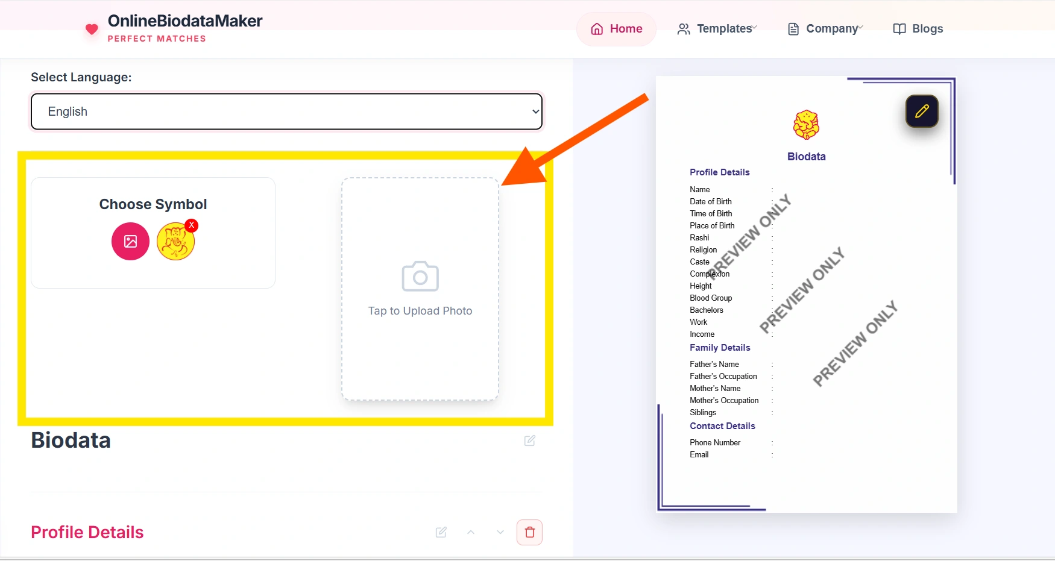Image resolution: width=1055 pixels, height=561 pixels.
Task: Click the heart logo of OnlineBiodataMaker
Action: coord(91,29)
